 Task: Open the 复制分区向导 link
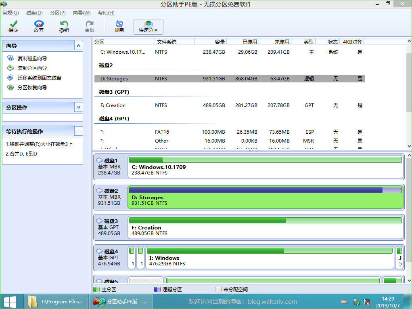32,68
